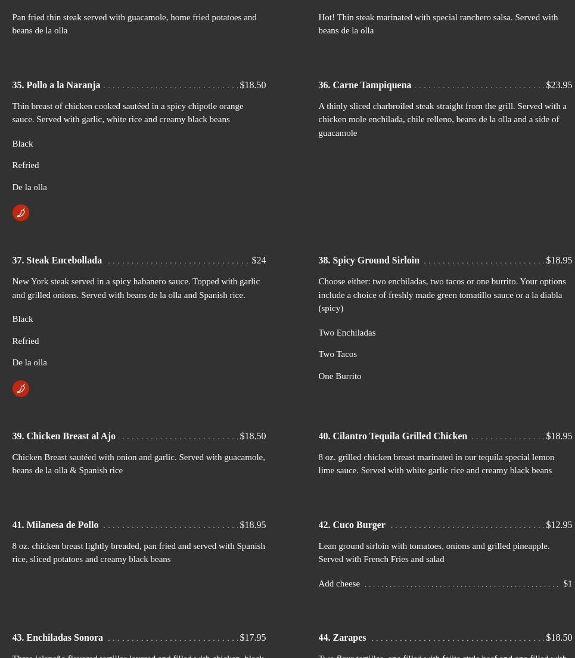Click the 42. Cuco Burger heading
This screenshot has height=658, width=575.
click(x=352, y=525)
